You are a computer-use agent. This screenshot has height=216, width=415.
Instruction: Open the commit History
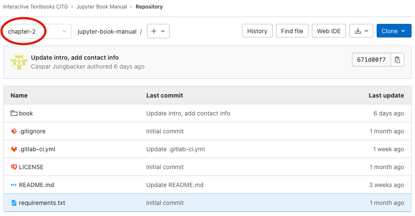[257, 31]
